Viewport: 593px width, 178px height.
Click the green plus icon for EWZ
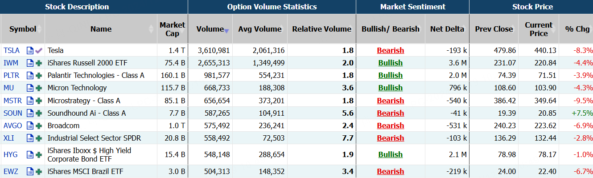tap(39, 171)
